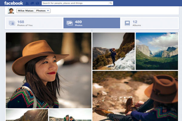This screenshot has width=182, height=121.
Task: Switch to the 168 Photos of You tab
Action: point(34,23)
